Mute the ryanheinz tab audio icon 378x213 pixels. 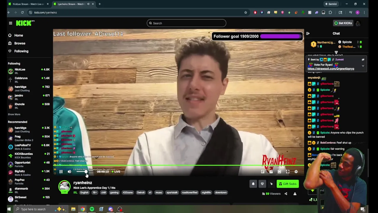pos(88,4)
